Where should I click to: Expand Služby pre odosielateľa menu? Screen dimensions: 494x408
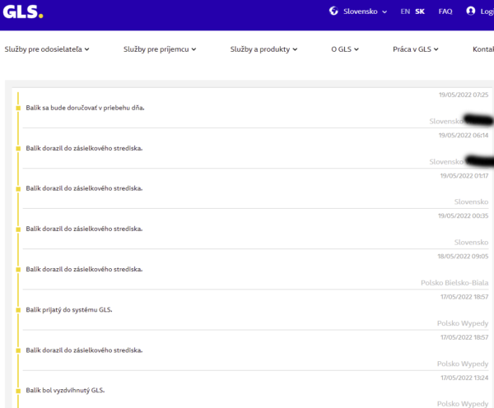coord(46,49)
